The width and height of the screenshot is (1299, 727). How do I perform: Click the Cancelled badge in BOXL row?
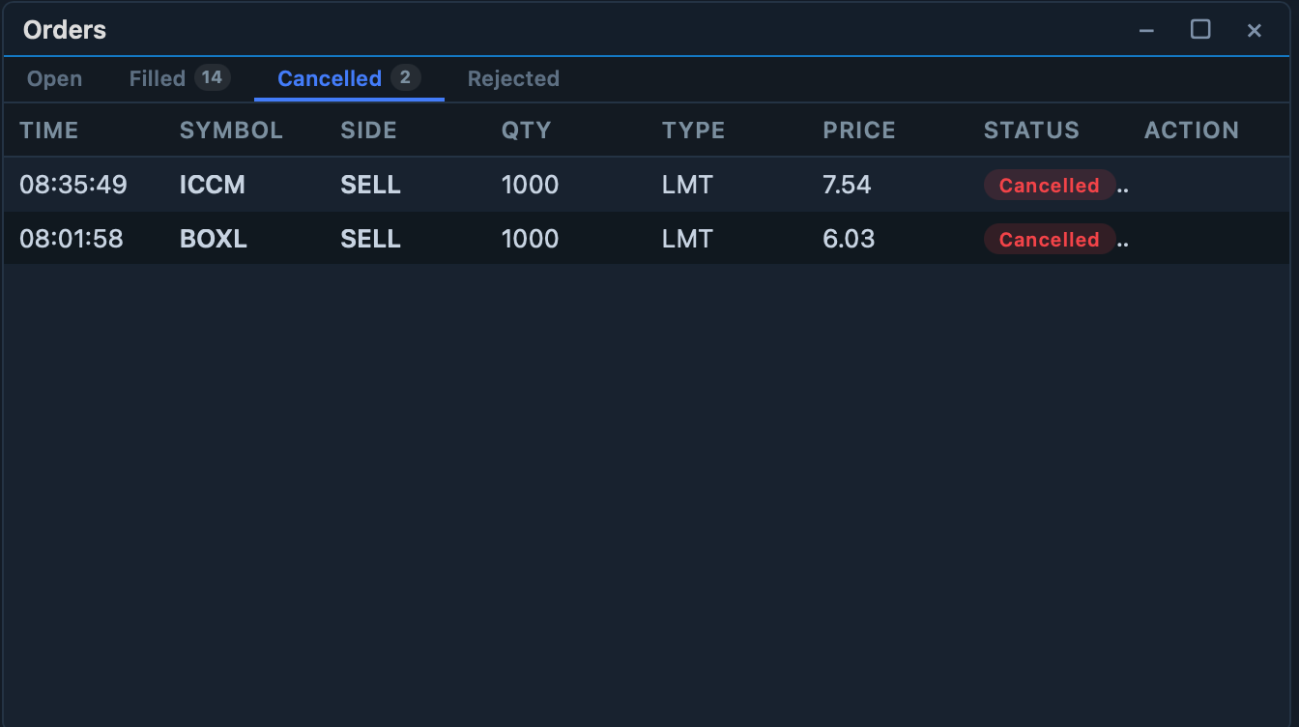pyautogui.click(x=1050, y=239)
